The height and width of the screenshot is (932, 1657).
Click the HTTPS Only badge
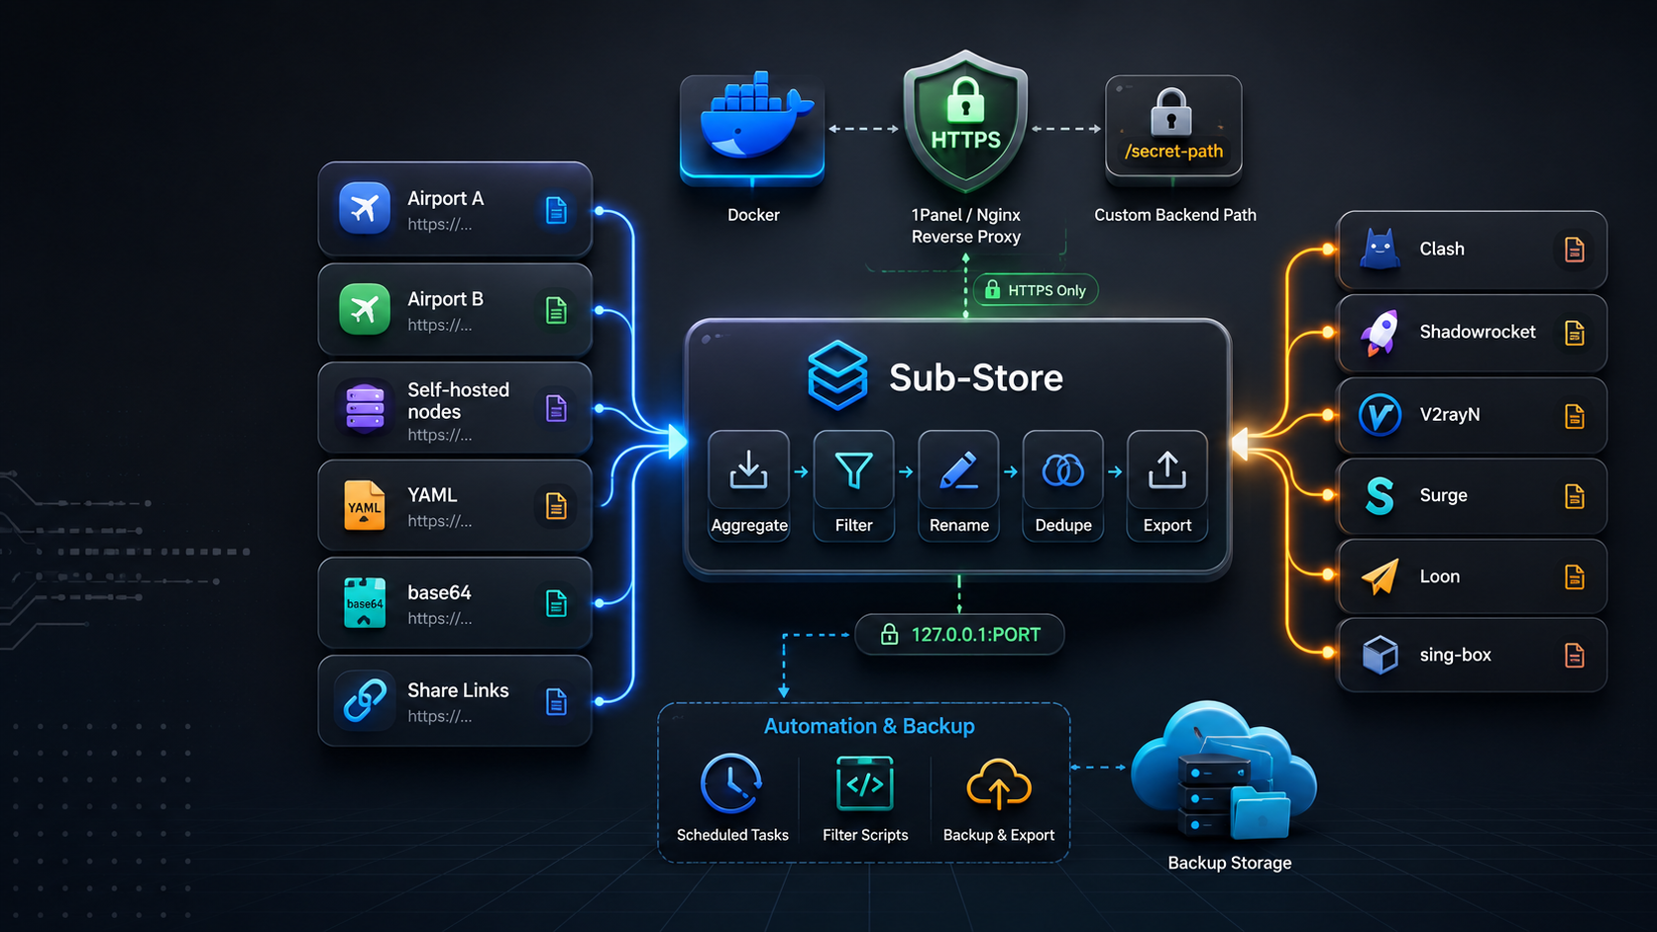pyautogui.click(x=1036, y=290)
